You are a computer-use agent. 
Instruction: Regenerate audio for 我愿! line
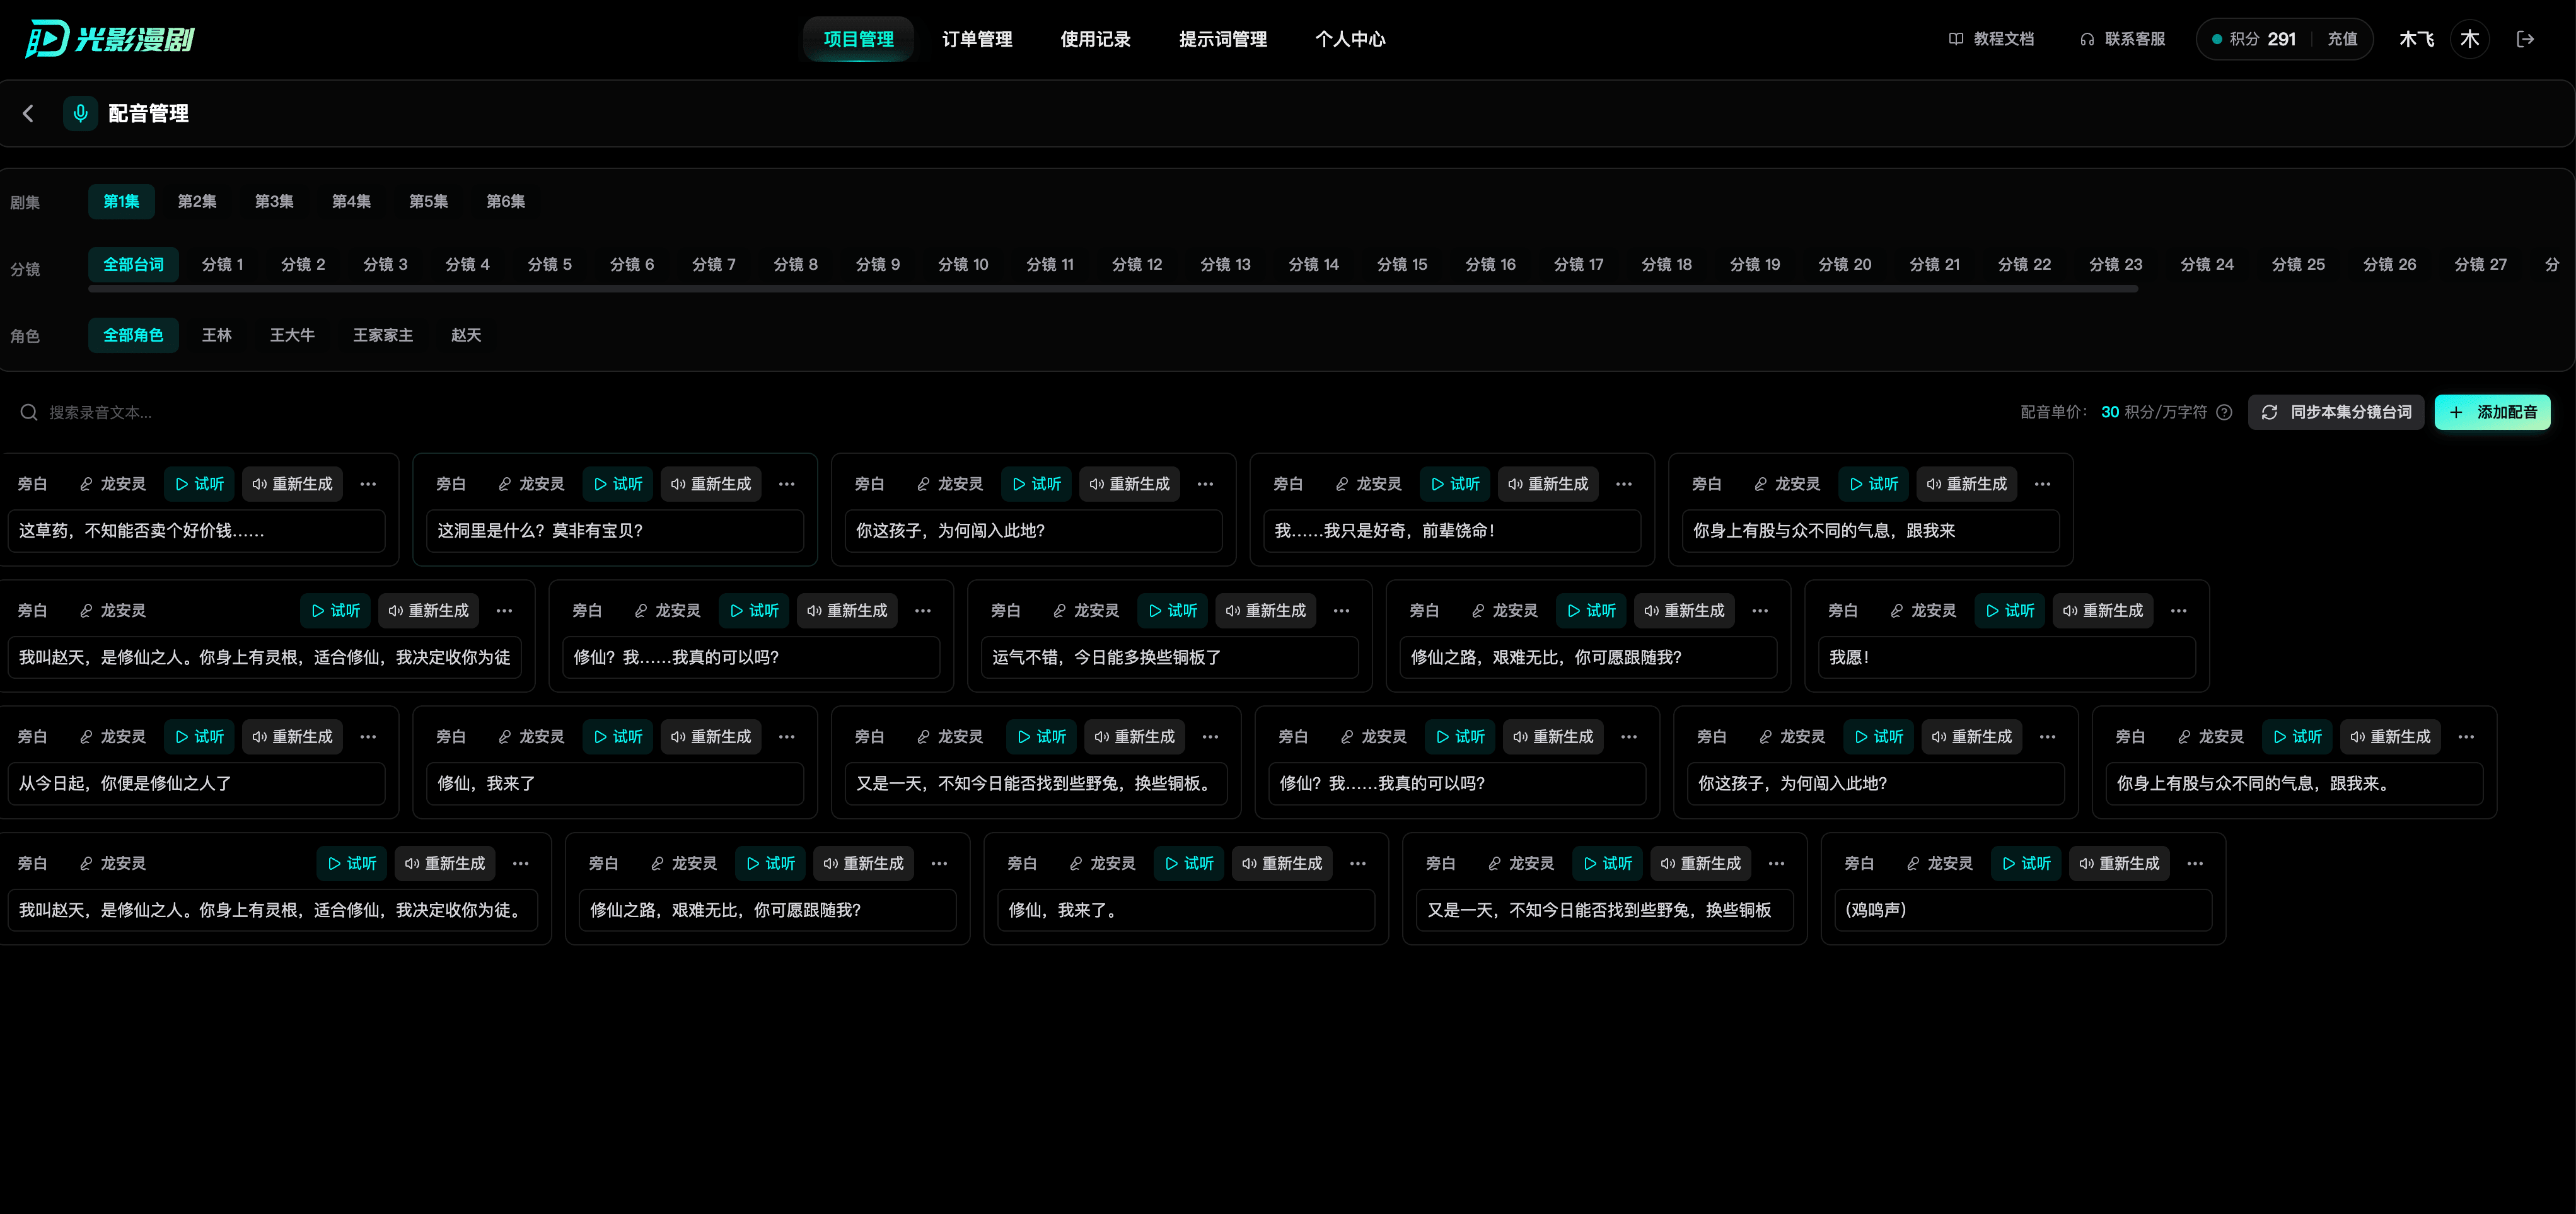click(x=2103, y=611)
